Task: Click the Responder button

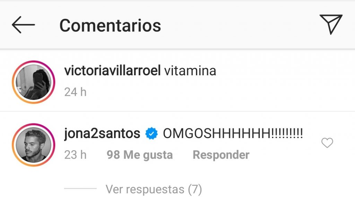Action: click(221, 155)
